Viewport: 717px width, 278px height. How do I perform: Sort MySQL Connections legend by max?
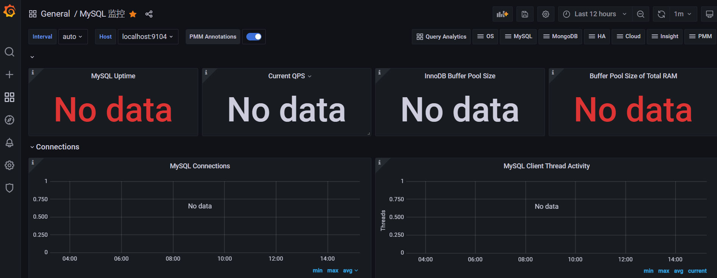333,270
